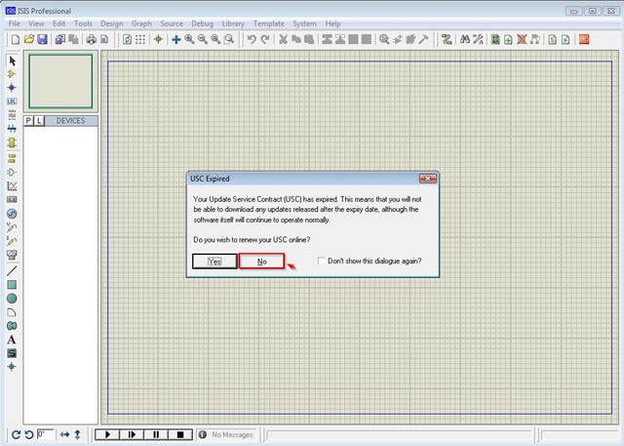This screenshot has width=624, height=446.
Task: Click the Undo arrow
Action: click(252, 39)
